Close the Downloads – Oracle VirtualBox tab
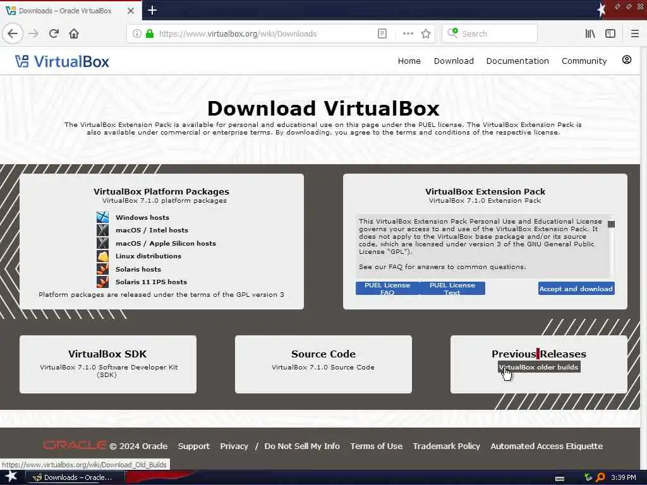 130,11
